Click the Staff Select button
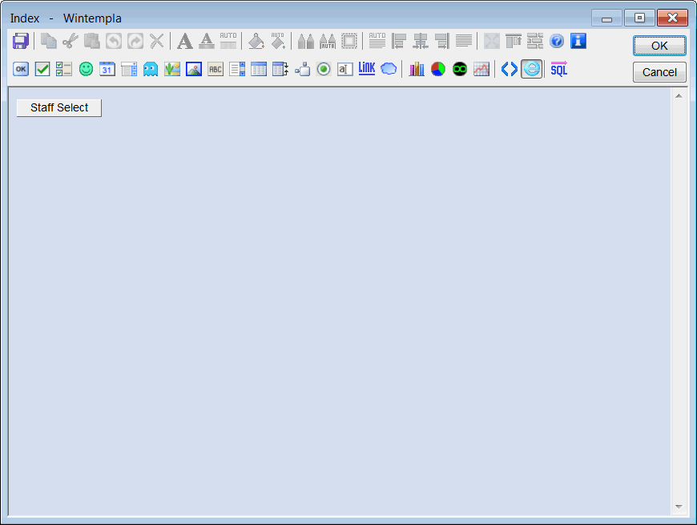697x525 pixels. pos(59,107)
